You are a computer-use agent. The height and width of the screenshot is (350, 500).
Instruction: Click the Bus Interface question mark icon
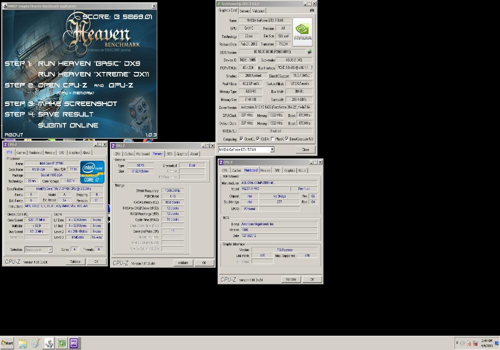tap(311, 67)
